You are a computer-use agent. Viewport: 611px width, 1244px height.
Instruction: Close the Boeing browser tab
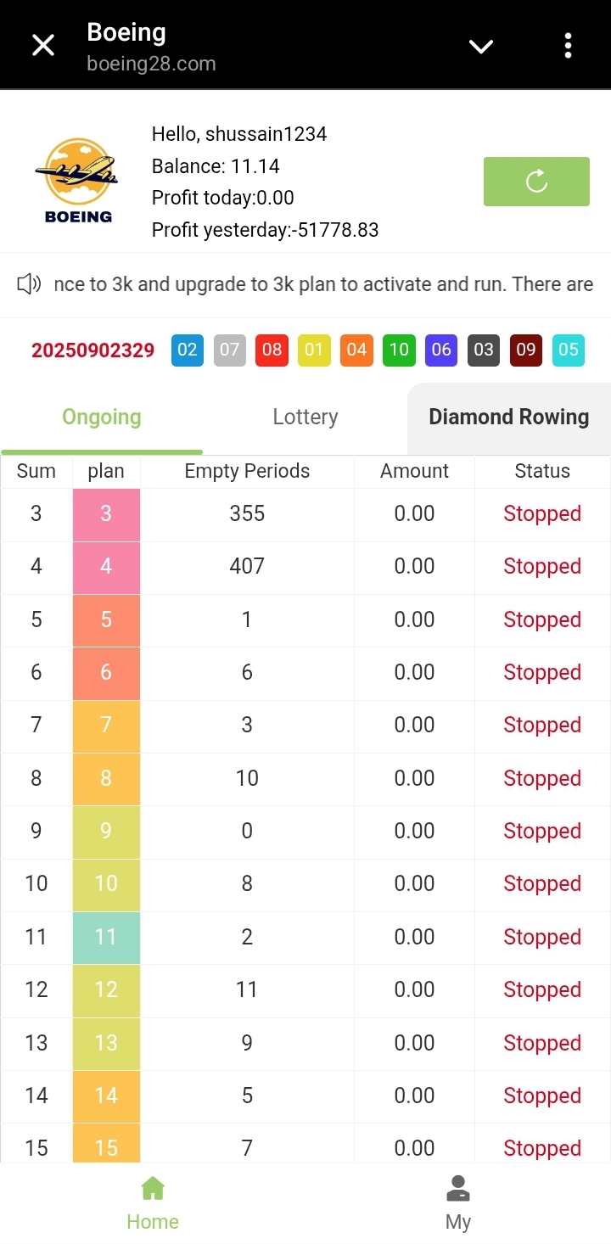pyautogui.click(x=43, y=46)
